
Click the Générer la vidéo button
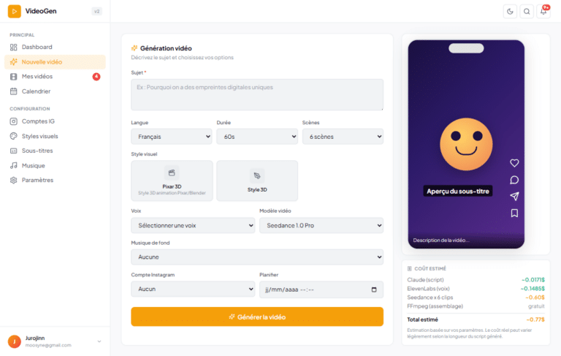click(257, 317)
